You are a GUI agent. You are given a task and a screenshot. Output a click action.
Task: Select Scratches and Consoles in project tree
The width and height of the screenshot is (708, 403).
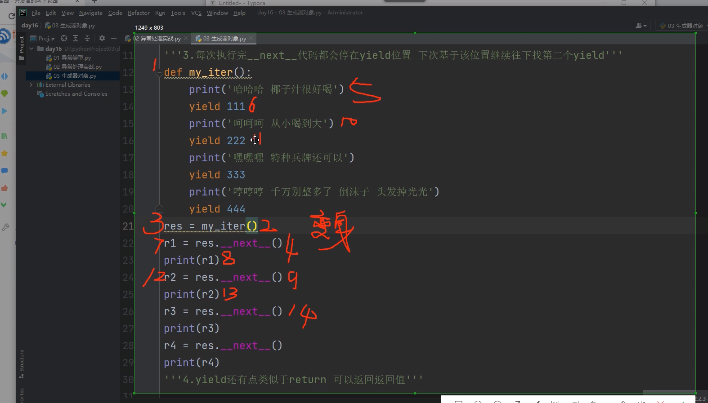[72, 94]
